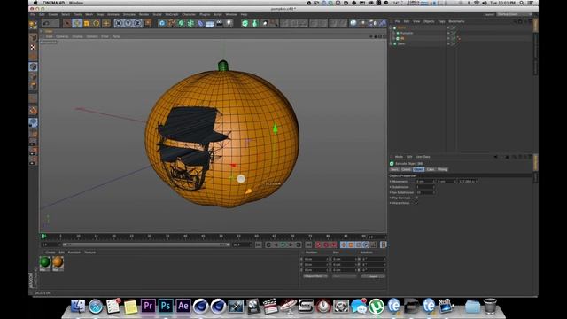This screenshot has width=567, height=319.
Task: Toggle X axis lock
Action: [119, 23]
